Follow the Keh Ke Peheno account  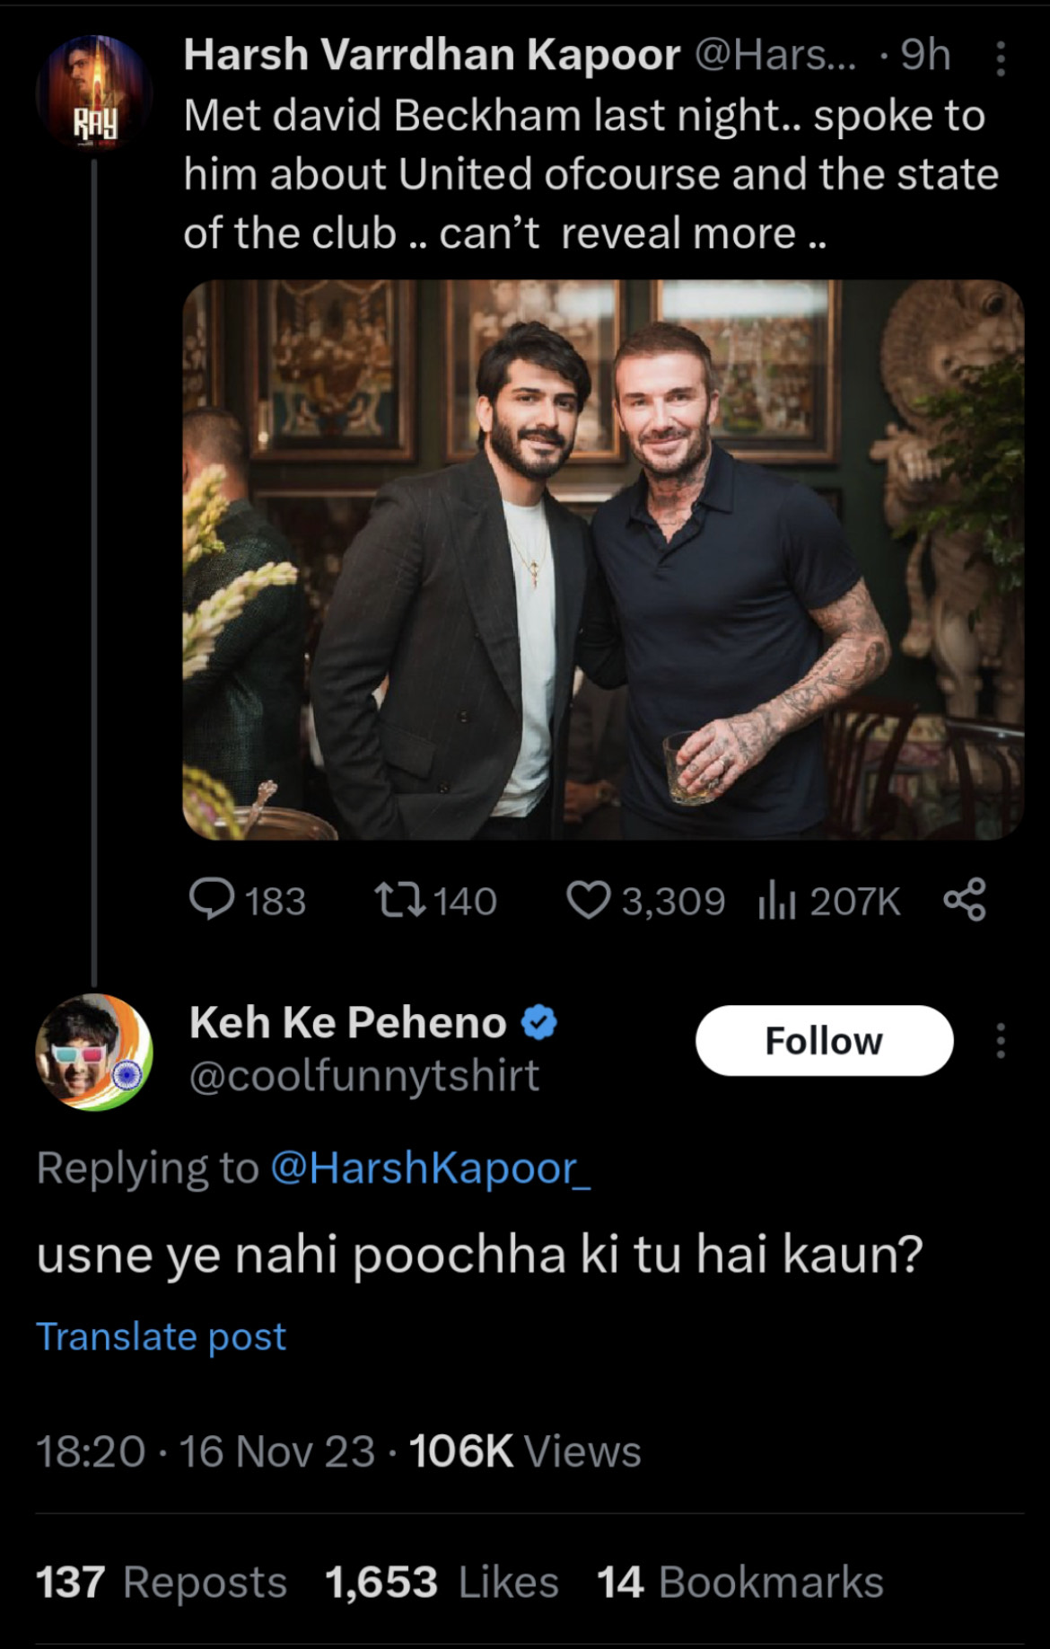click(824, 1041)
